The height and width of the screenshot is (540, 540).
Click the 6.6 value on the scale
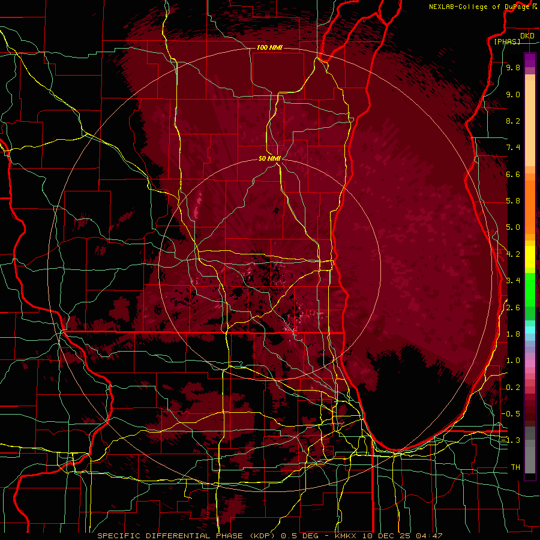[x=513, y=174]
